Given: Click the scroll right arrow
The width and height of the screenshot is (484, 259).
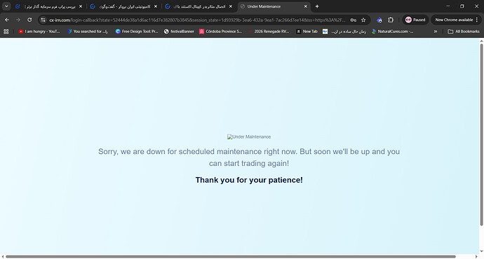Looking at the screenshot, I should pos(476,256).
